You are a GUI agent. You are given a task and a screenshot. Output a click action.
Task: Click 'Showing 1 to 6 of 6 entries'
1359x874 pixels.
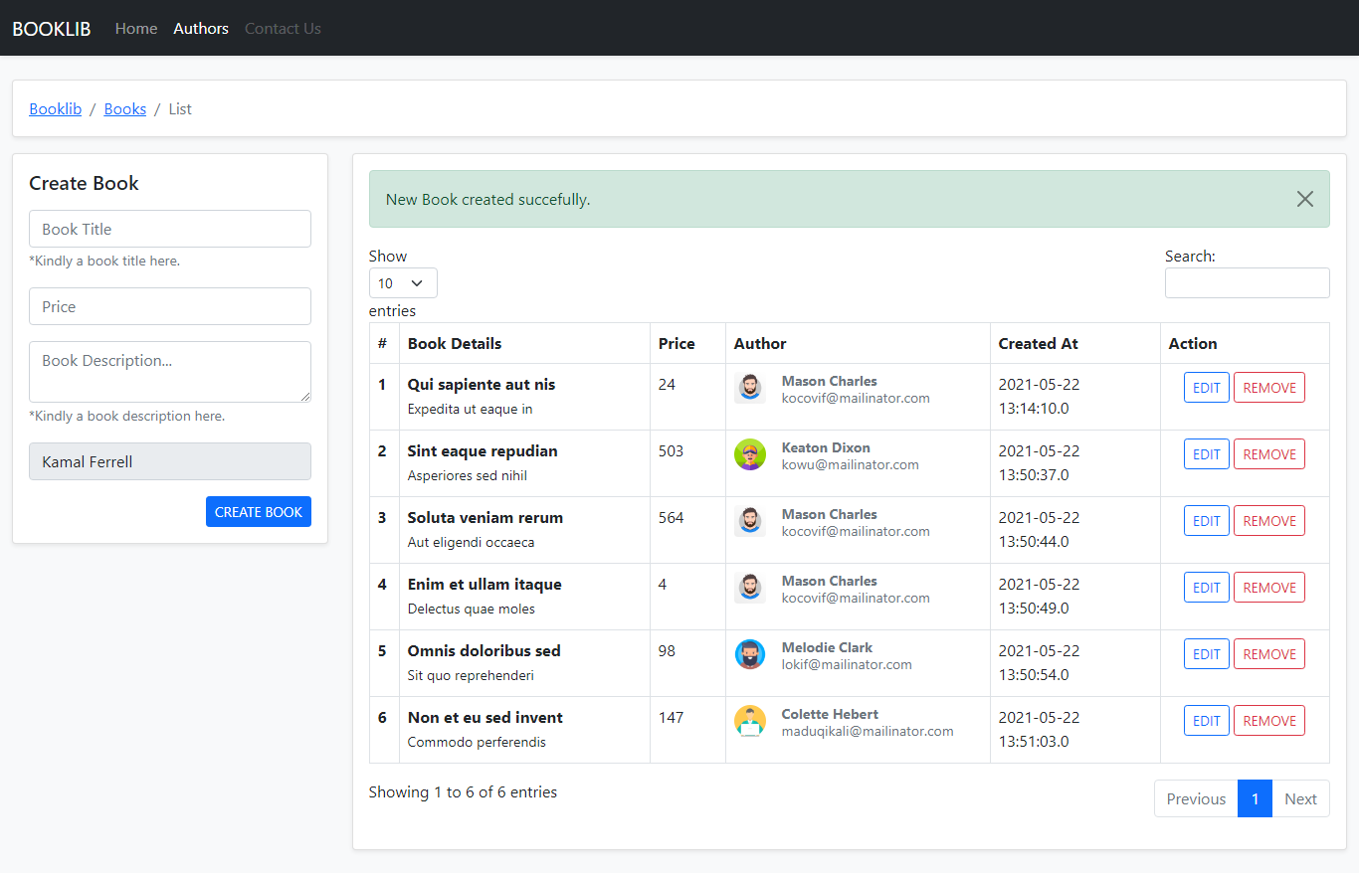point(463,792)
